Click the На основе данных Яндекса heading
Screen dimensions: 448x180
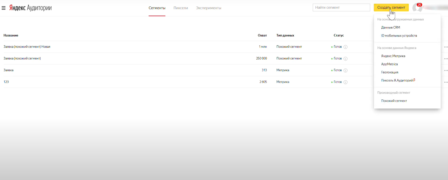tap(397, 48)
